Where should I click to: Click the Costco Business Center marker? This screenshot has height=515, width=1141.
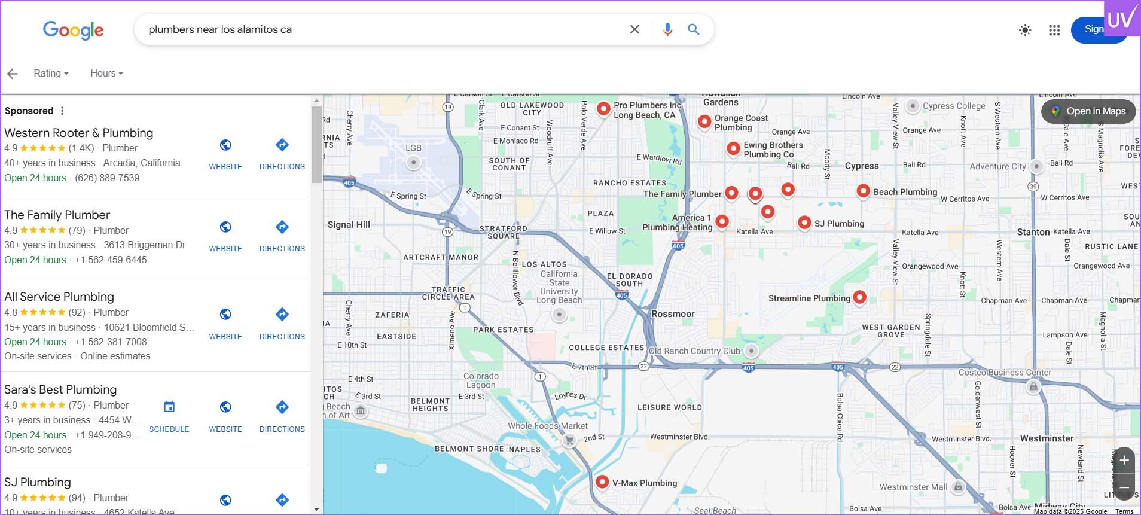click(1033, 387)
